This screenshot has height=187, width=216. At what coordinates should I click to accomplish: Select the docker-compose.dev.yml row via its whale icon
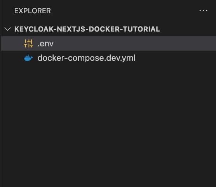pyautogui.click(x=28, y=58)
